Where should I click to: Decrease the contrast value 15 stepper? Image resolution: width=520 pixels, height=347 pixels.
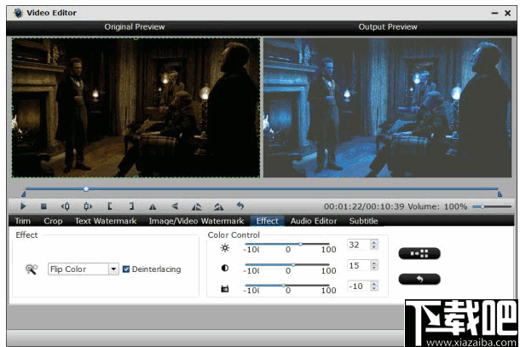(x=374, y=268)
